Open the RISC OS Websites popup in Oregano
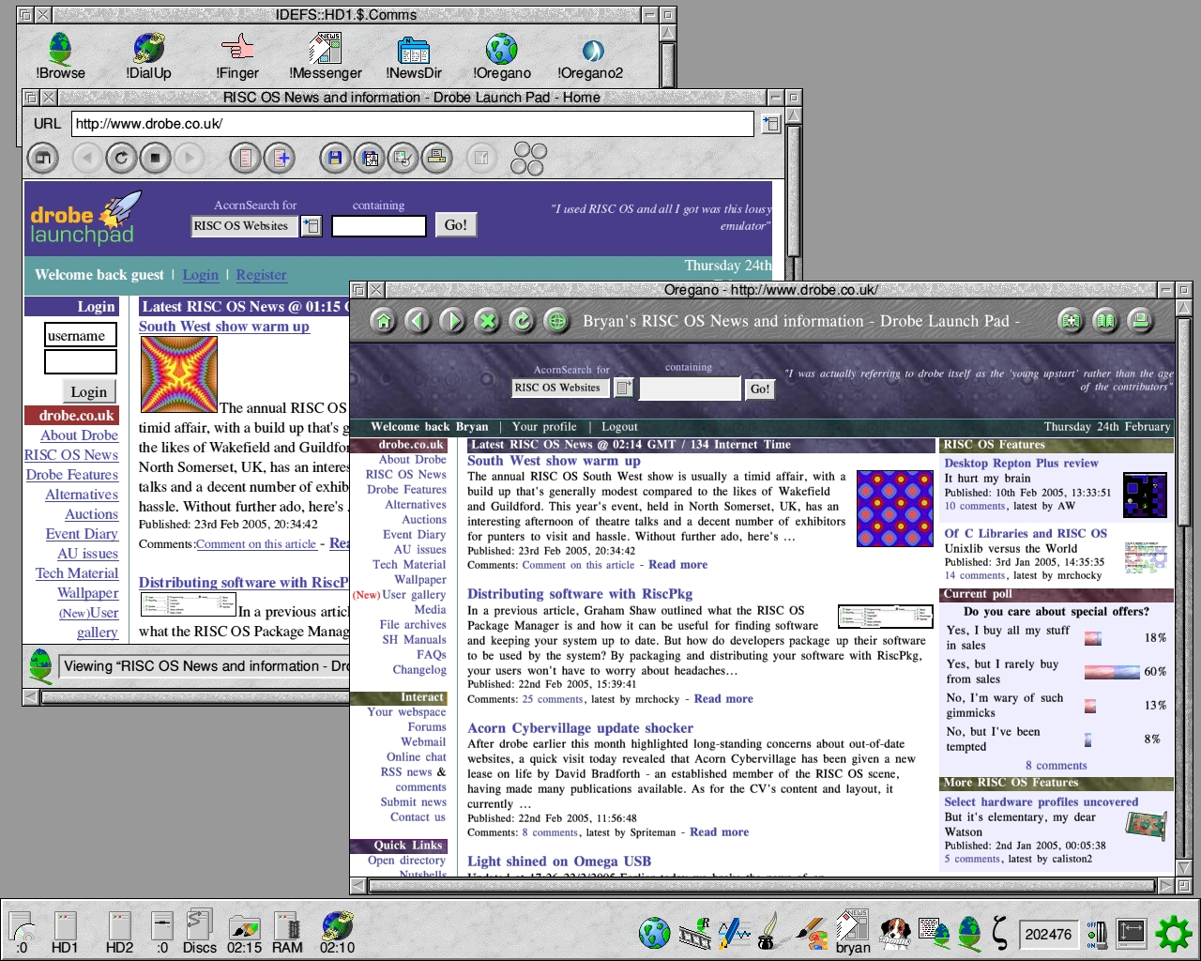Viewport: 1201px width, 961px height. [623, 388]
